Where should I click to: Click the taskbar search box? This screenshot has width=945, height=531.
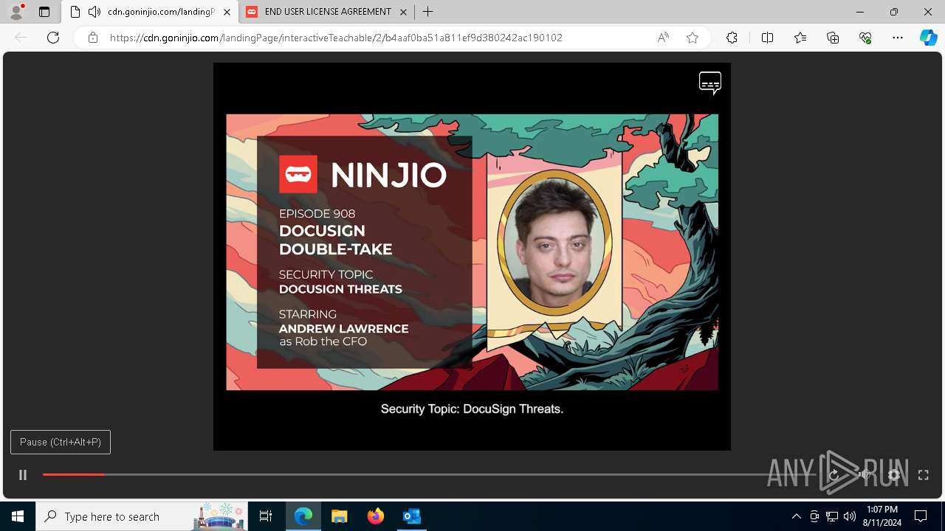click(x=142, y=516)
